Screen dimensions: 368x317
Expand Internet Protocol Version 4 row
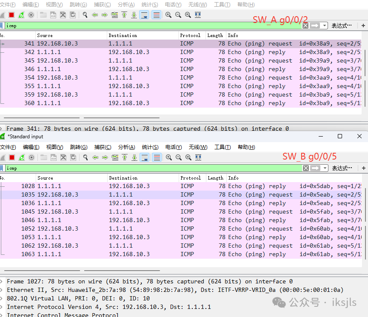pos(1,307)
